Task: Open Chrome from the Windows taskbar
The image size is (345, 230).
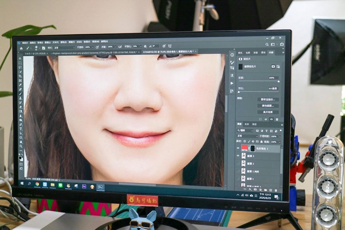Action: pyautogui.click(x=37, y=184)
